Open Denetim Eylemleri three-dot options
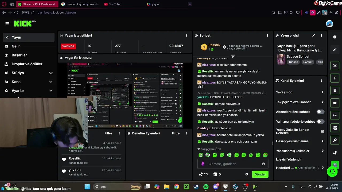 click(x=186, y=133)
